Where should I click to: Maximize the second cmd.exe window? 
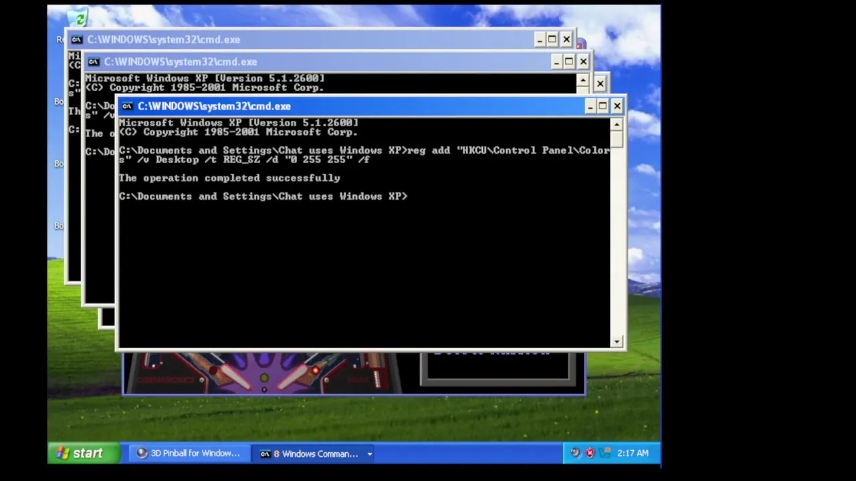pos(569,61)
